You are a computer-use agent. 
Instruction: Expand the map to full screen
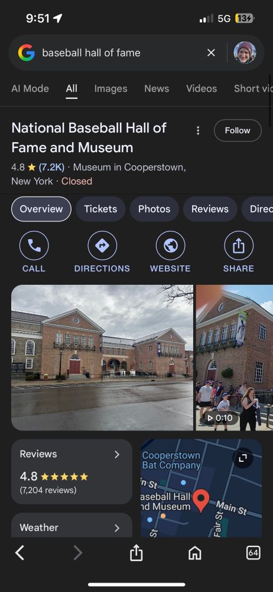(243, 458)
